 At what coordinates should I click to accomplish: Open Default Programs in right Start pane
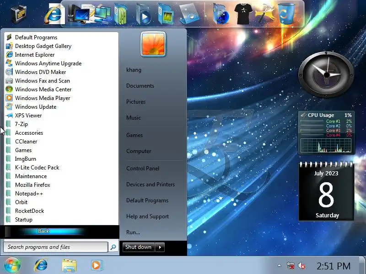click(147, 200)
